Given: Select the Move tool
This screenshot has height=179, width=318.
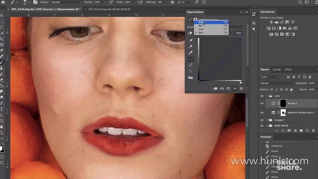Looking at the screenshot, I should (2, 16).
